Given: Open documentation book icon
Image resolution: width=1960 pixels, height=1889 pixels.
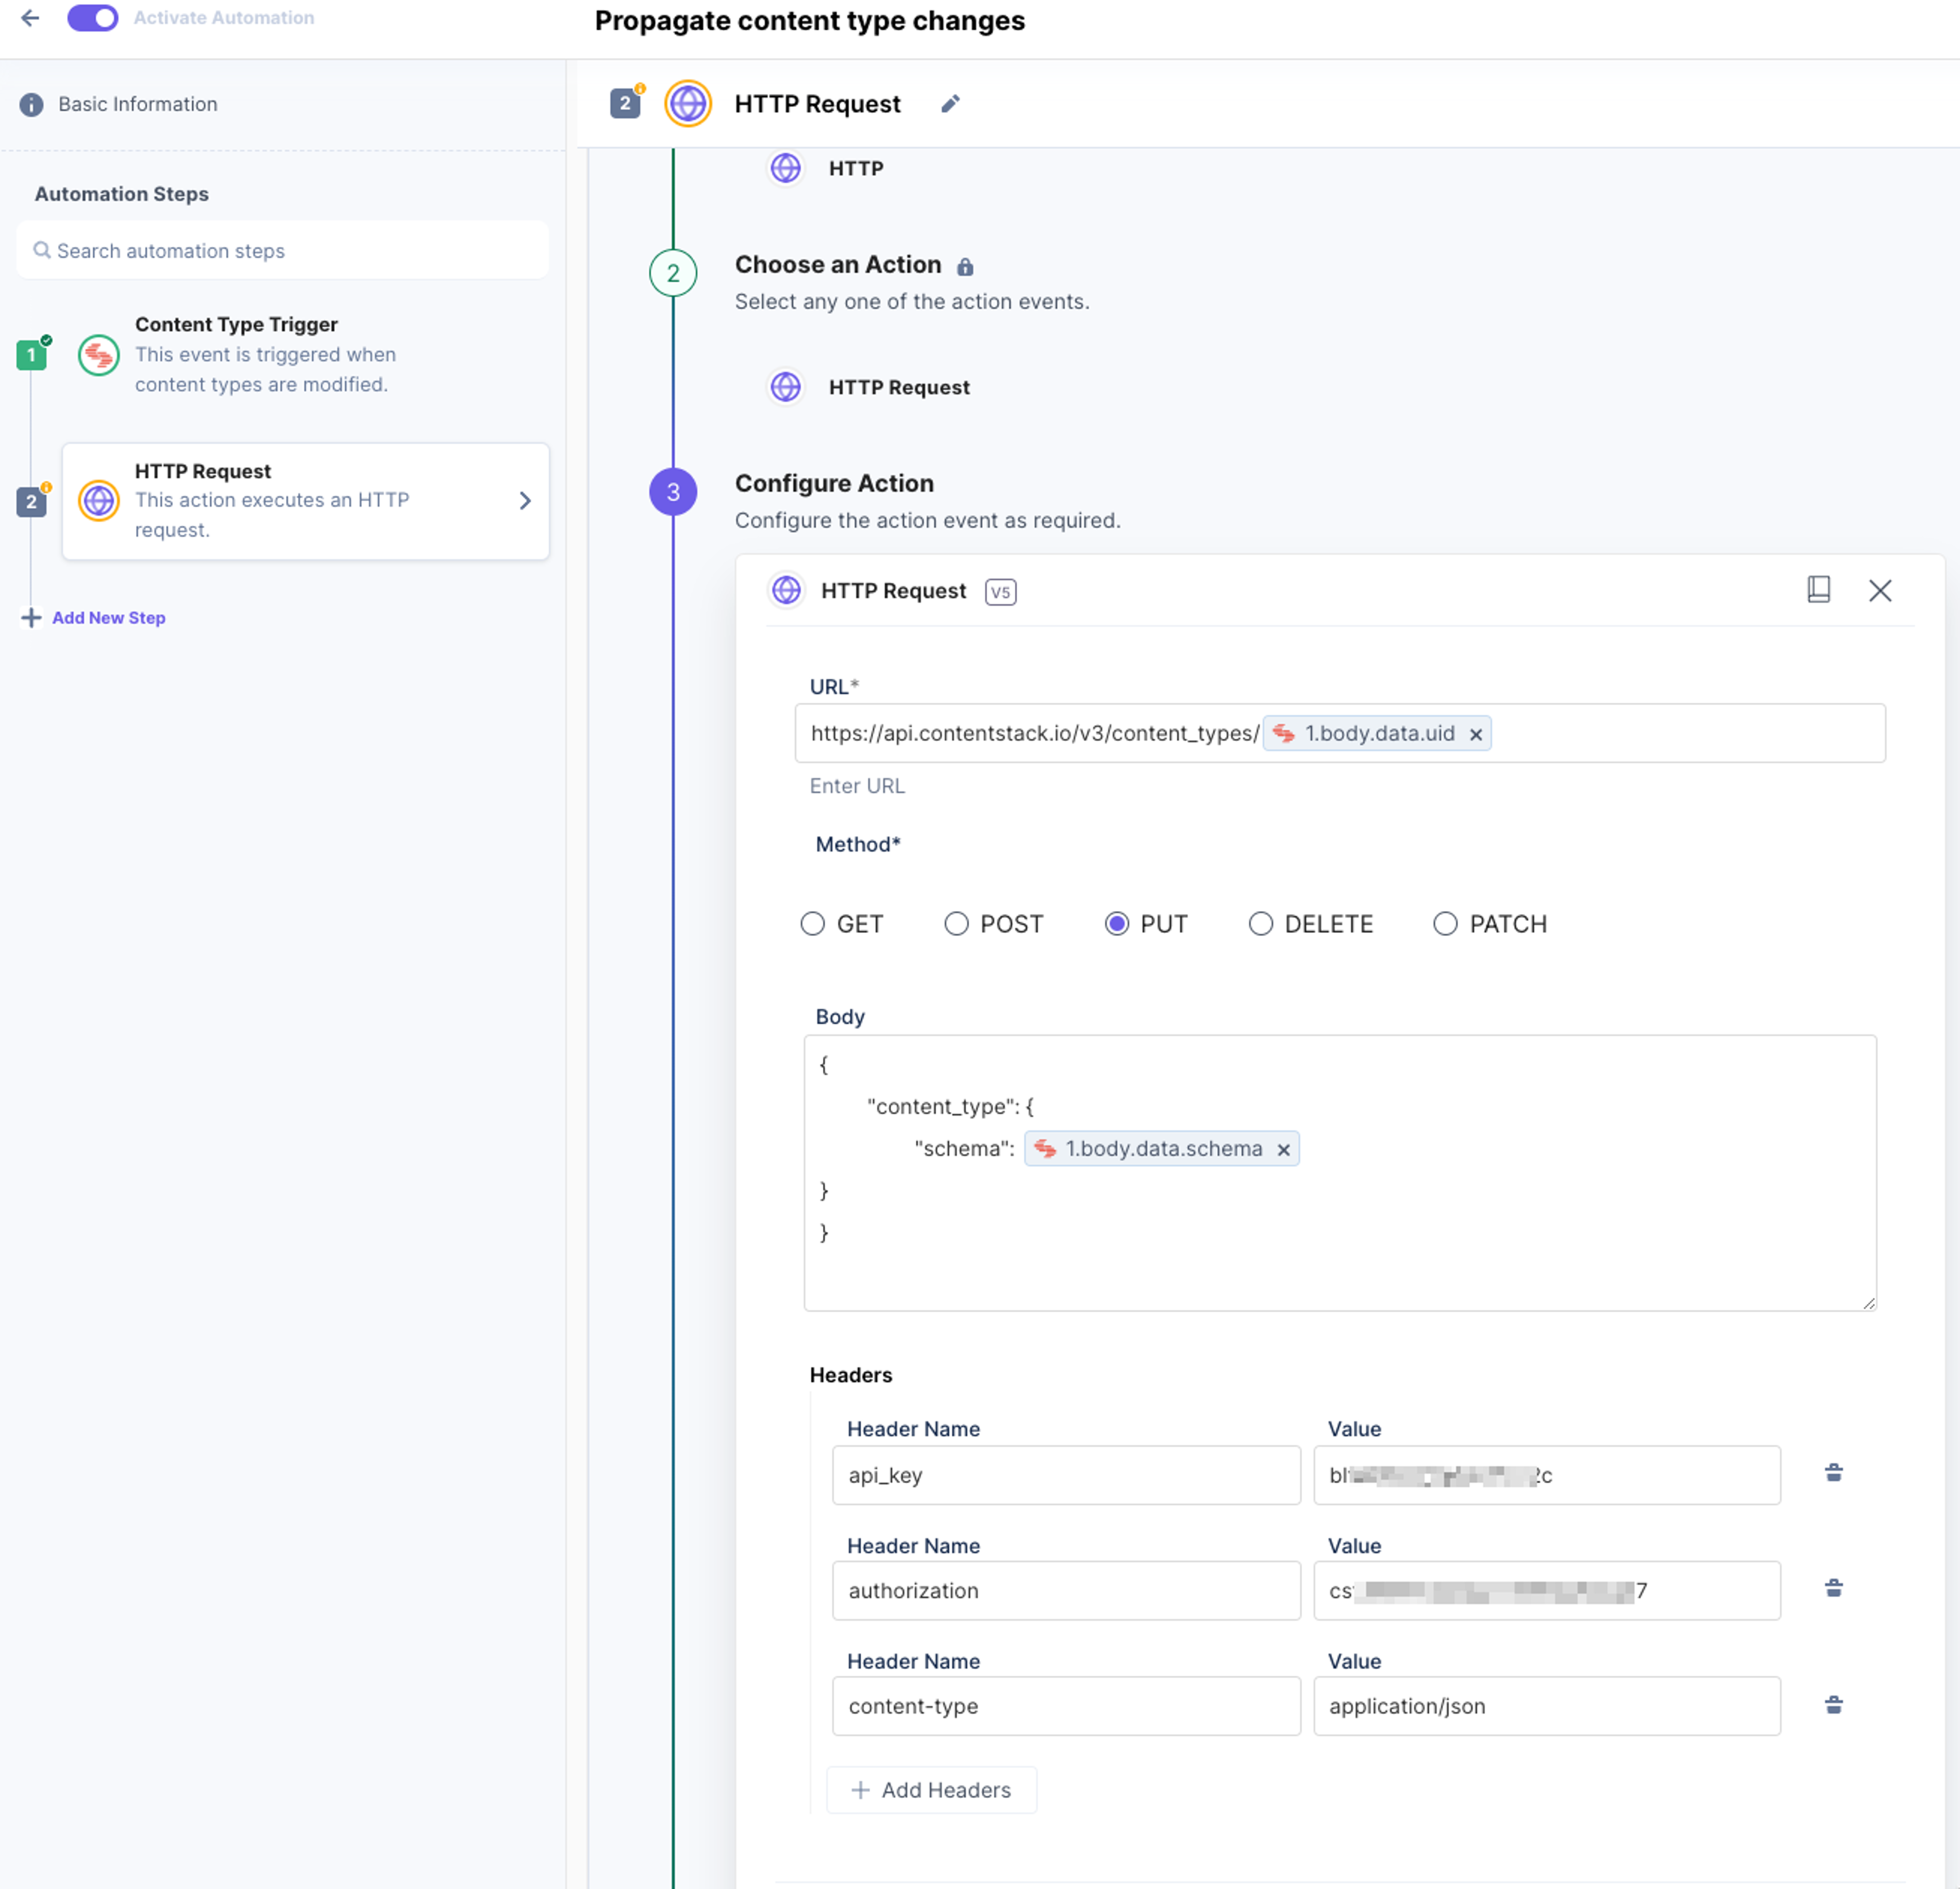Looking at the screenshot, I should [x=1818, y=589].
